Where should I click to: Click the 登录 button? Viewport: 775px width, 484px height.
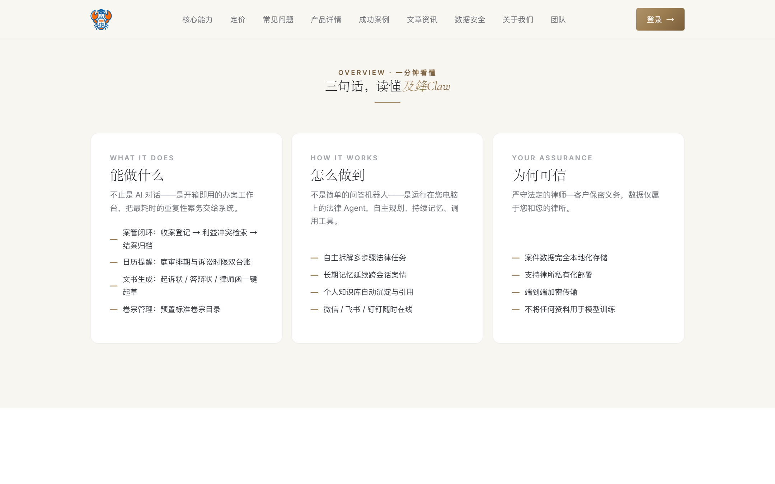click(660, 19)
